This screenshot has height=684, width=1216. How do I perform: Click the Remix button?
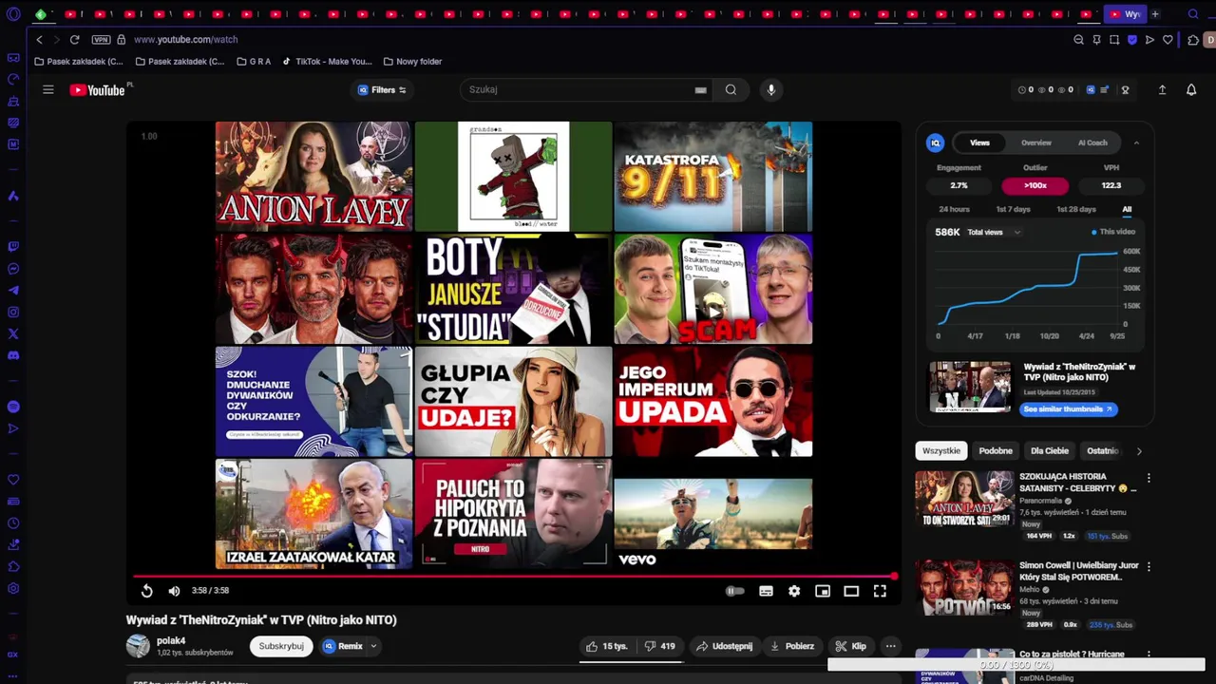pos(343,646)
